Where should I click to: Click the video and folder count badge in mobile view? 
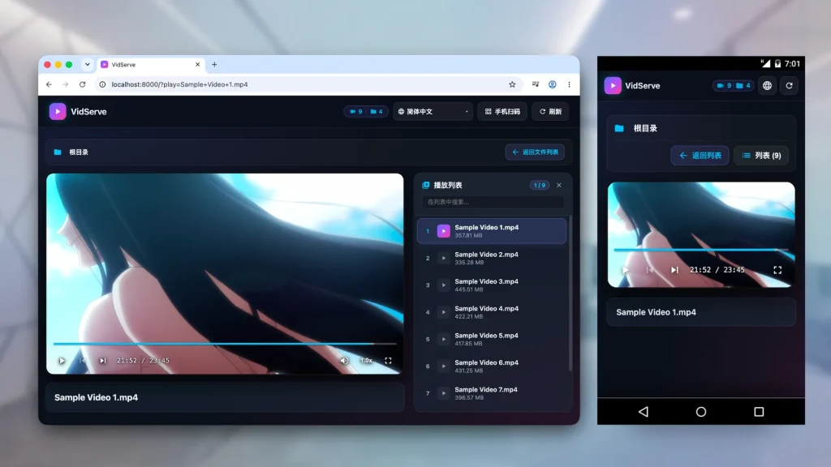pos(734,85)
